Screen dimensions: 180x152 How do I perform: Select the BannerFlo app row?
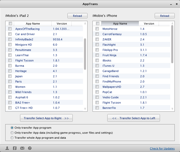click(x=132, y=108)
